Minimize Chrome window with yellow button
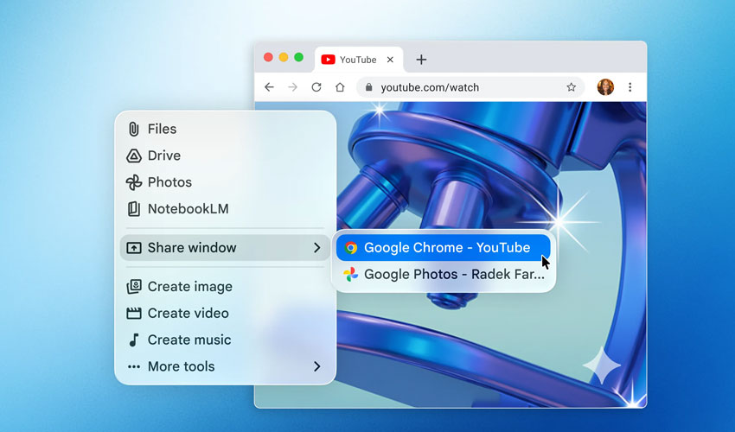The height and width of the screenshot is (432, 735). (x=284, y=57)
